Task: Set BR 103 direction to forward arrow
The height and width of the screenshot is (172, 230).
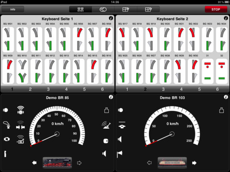Action: [x=194, y=163]
